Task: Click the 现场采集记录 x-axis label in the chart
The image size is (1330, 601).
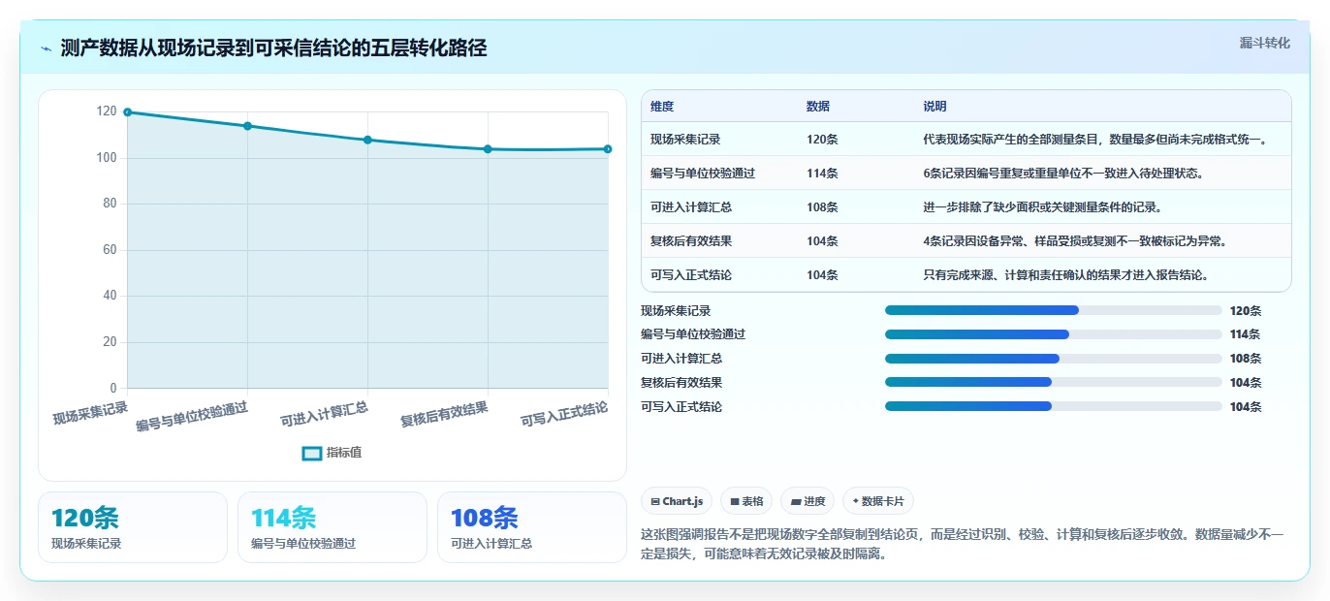Action: [x=90, y=412]
